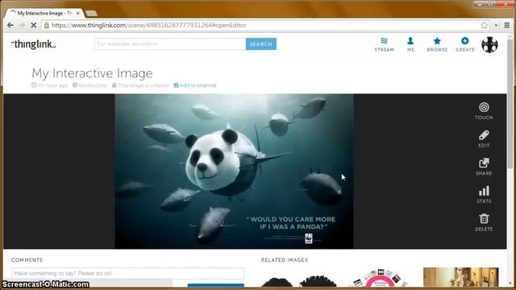Open the Chrome menu
The height and width of the screenshot is (290, 516).
[507, 25]
